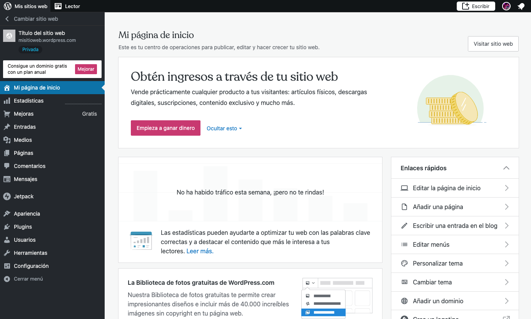Click Empieza a ganar dinero
Screen dimensions: 531x319
pos(165,128)
